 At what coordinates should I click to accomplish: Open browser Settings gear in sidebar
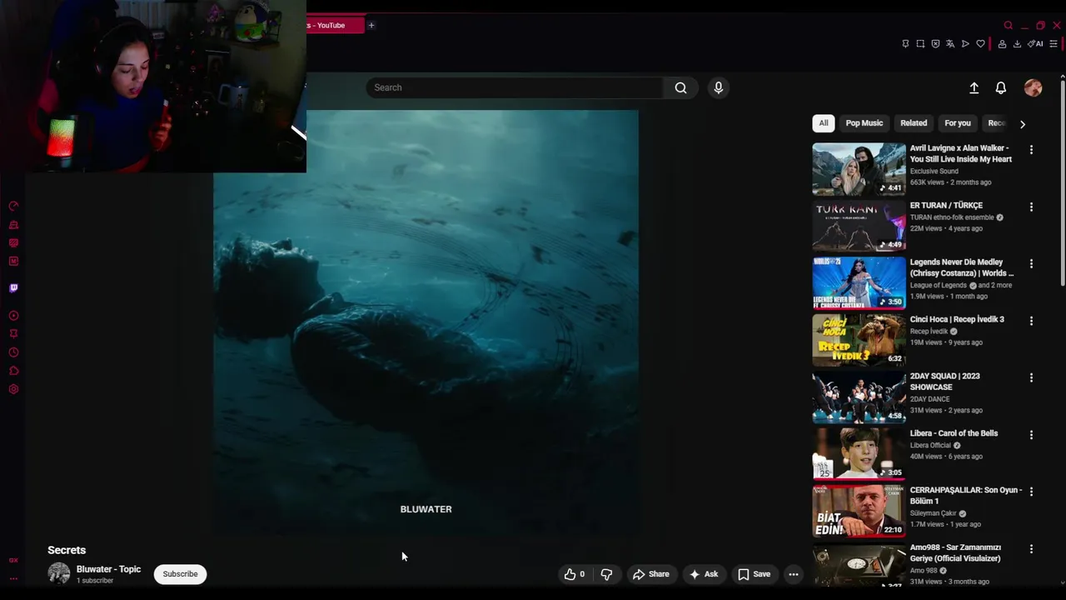click(x=13, y=389)
